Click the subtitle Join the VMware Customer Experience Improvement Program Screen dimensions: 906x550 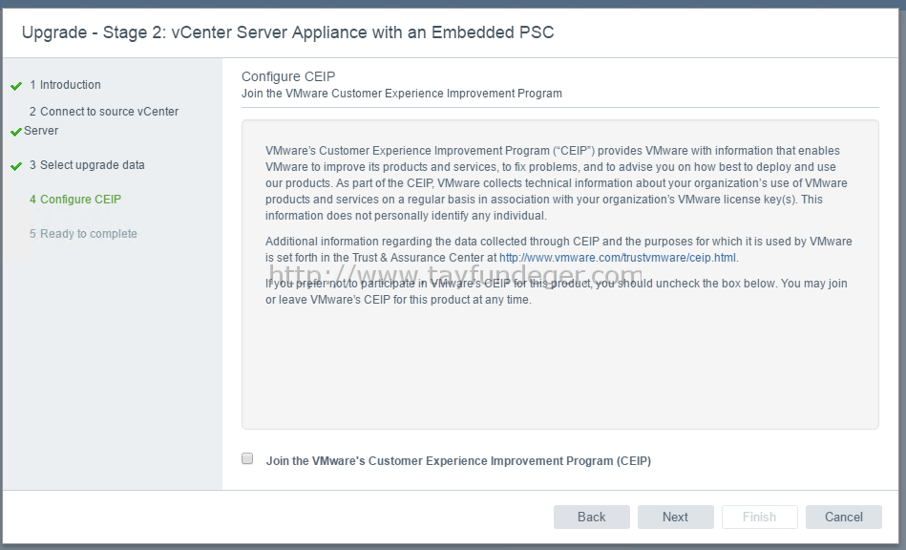click(x=402, y=94)
